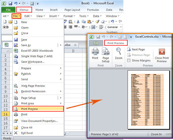
Task: Click Zoom In on the status bar
Action: (x=156, y=134)
